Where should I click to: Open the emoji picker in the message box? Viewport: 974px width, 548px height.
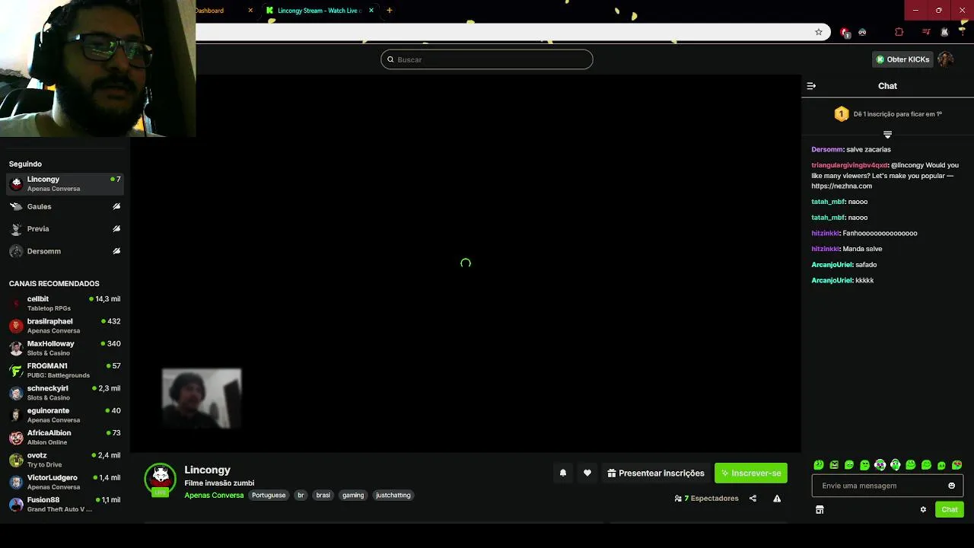951,486
